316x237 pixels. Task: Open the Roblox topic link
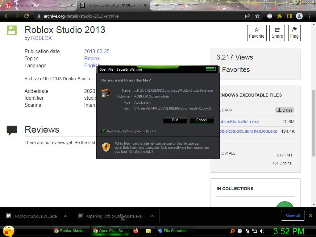coord(92,58)
